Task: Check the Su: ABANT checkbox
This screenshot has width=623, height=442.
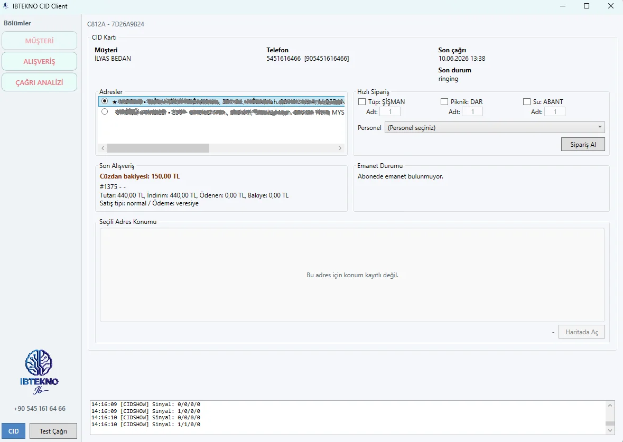Action: (527, 102)
